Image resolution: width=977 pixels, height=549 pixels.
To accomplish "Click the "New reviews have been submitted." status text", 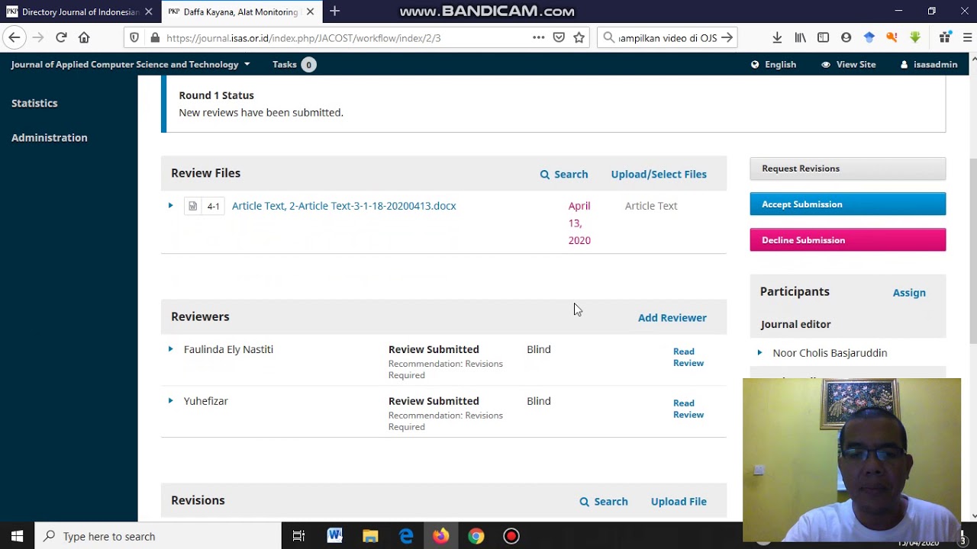I will (x=261, y=112).
